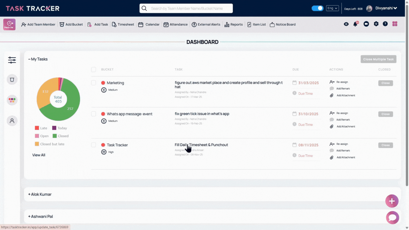Open the Eng language dropdown

point(332,8)
